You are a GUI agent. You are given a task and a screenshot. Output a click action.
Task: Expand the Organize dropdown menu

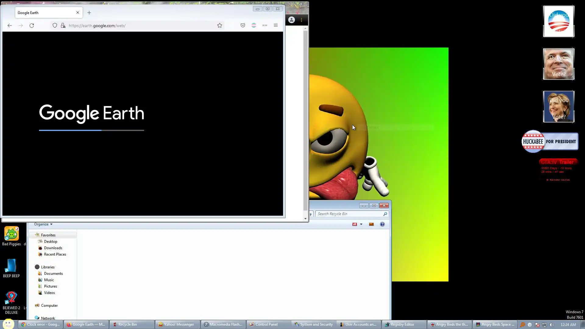click(43, 224)
